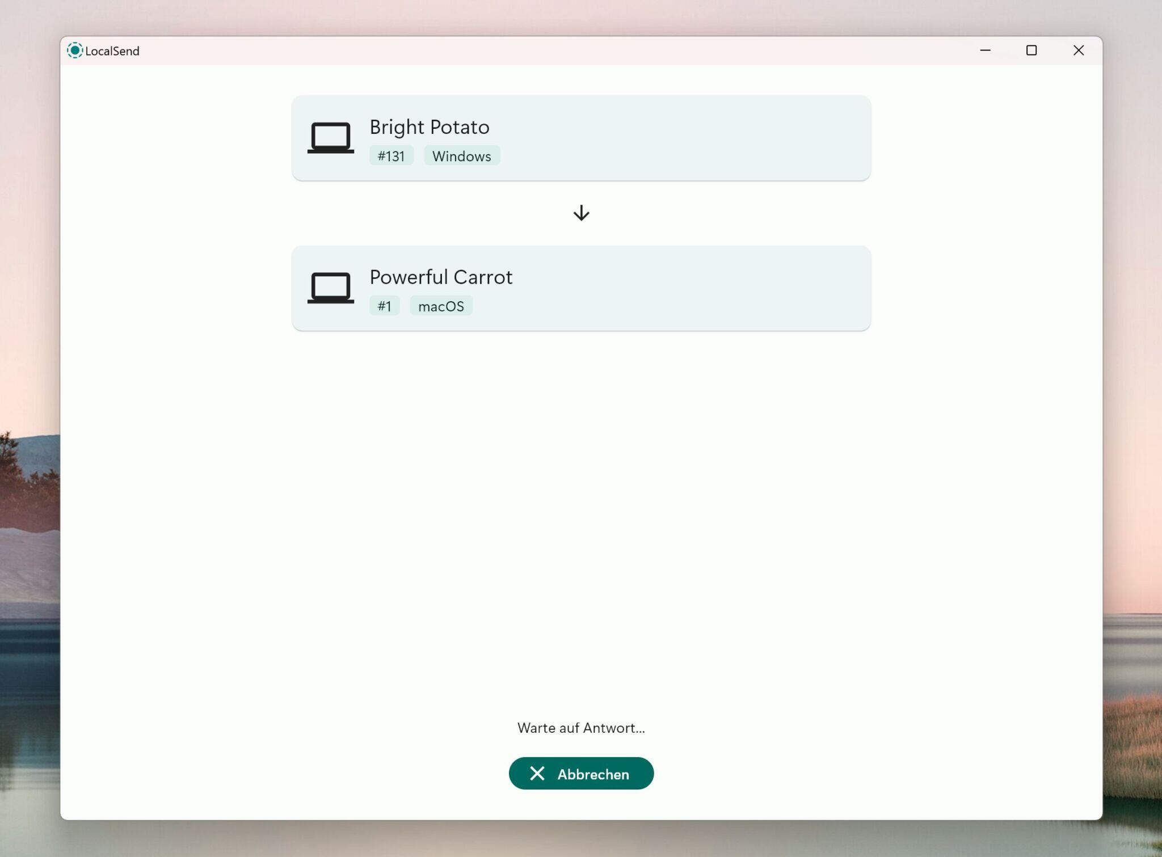Viewport: 1162px width, 857px height.
Task: Click the laptop icon beside Bright Potato
Action: click(x=331, y=138)
